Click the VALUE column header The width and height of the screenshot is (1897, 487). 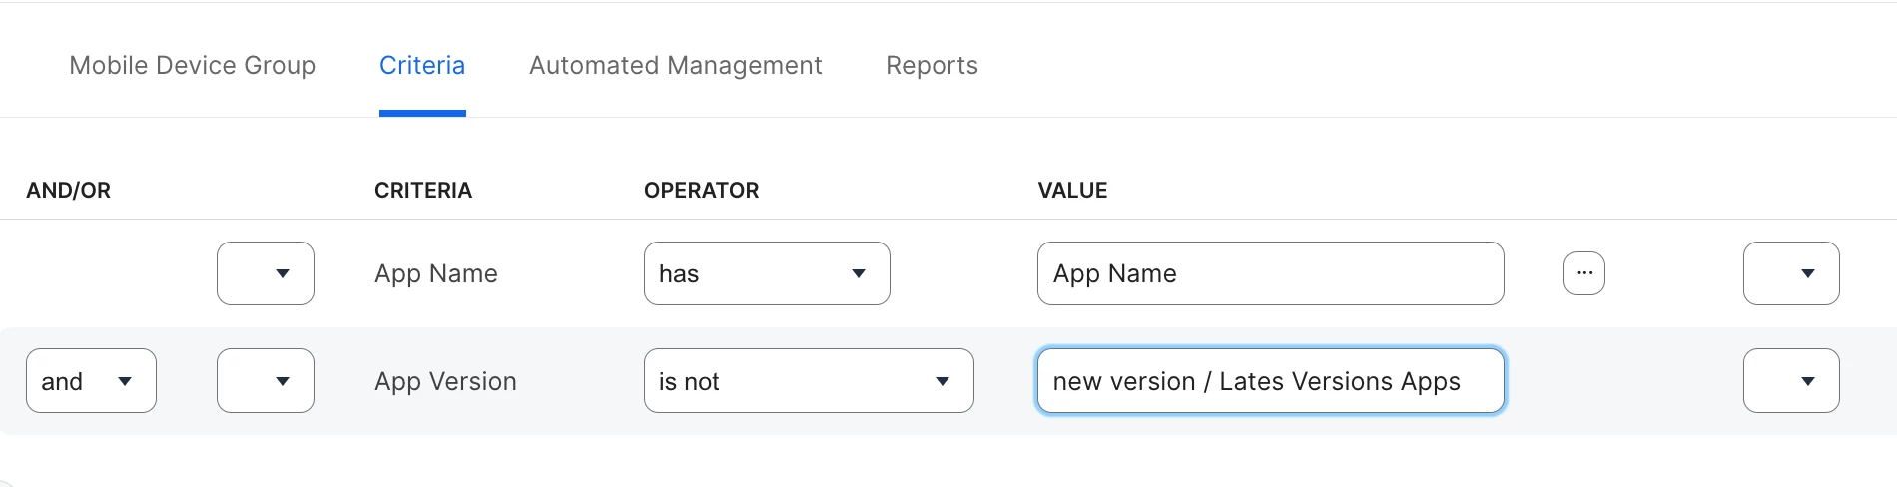click(1072, 190)
